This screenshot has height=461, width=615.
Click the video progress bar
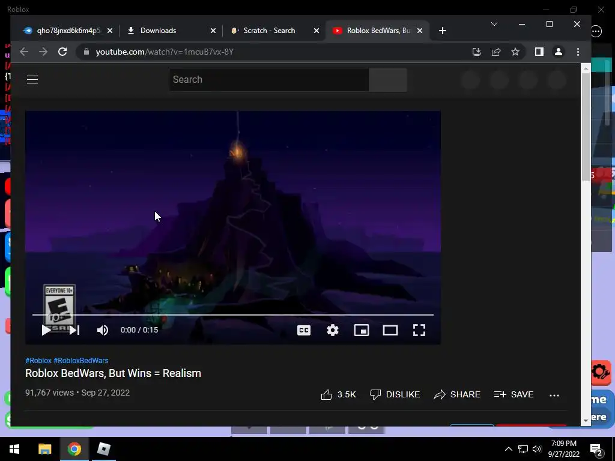coord(233,315)
